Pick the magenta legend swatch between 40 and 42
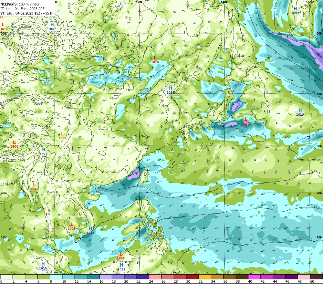The height and width of the screenshot is (284, 323). coord(254,277)
